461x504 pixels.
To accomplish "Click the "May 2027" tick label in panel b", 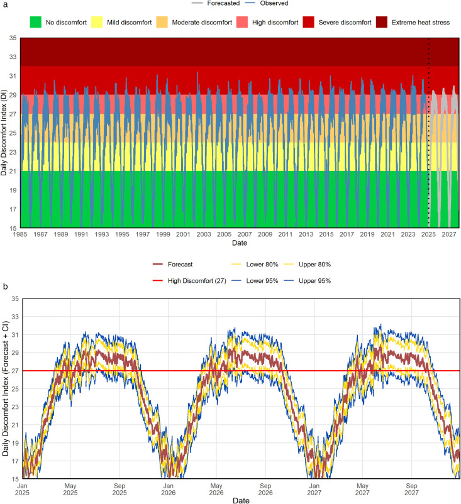I will click(362, 489).
